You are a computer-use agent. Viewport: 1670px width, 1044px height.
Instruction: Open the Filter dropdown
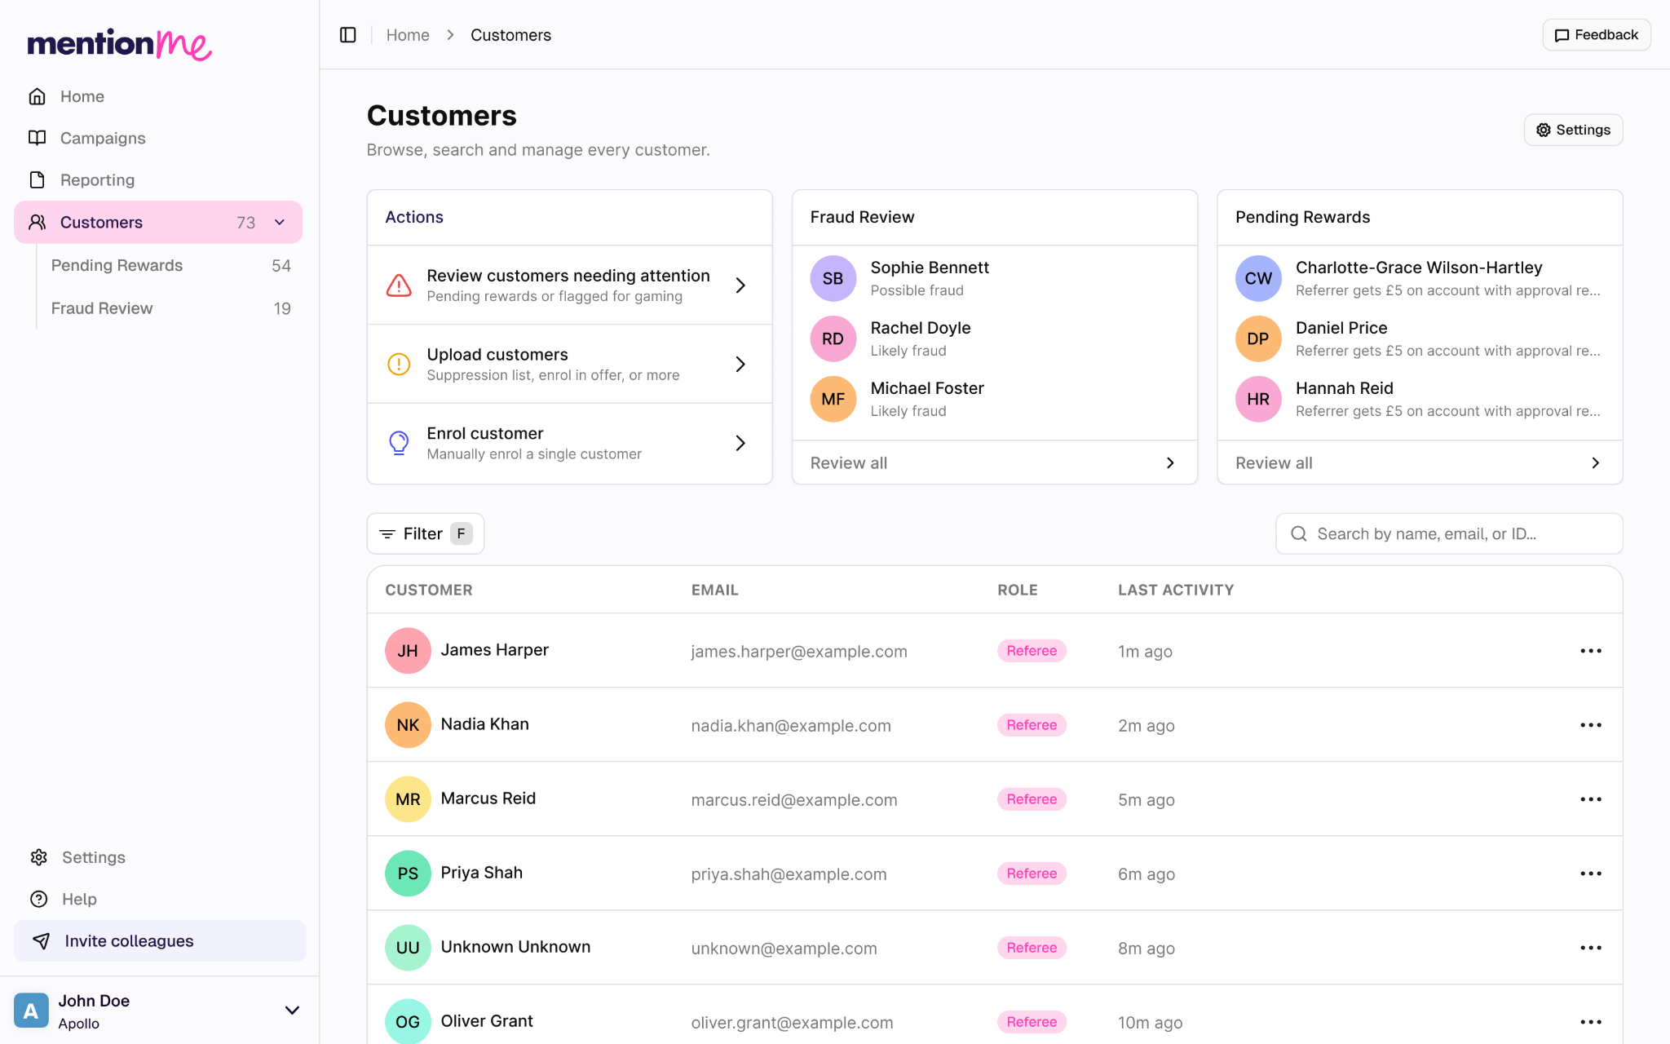point(426,533)
